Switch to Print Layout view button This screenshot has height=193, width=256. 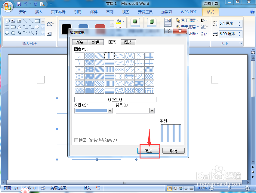pos(170,188)
